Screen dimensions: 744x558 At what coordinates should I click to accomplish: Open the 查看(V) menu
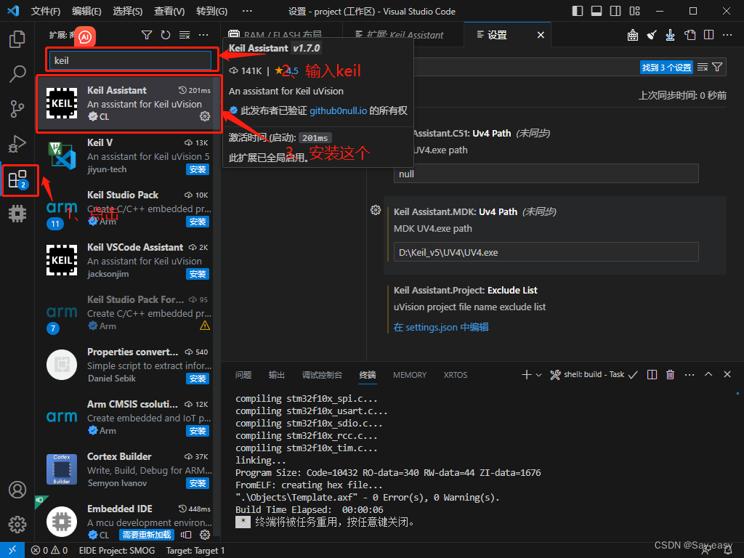click(x=169, y=12)
